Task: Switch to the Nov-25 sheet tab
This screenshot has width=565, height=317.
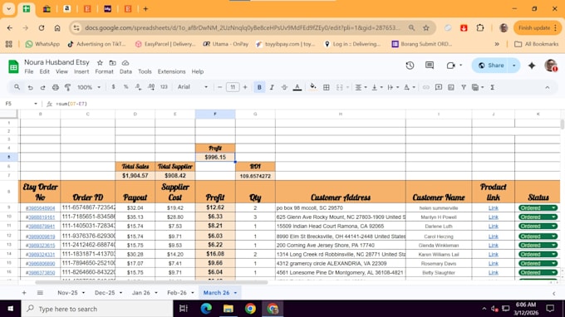Action: coord(67,293)
